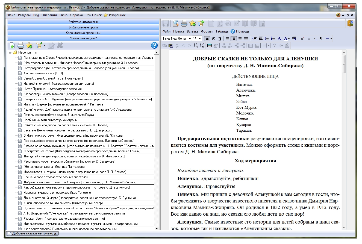
Task: Click the star-plus favorites icon above the tree list
Action: (29, 45)
